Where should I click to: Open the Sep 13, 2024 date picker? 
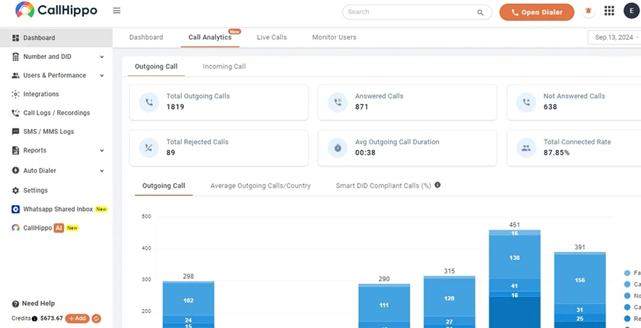coord(615,38)
